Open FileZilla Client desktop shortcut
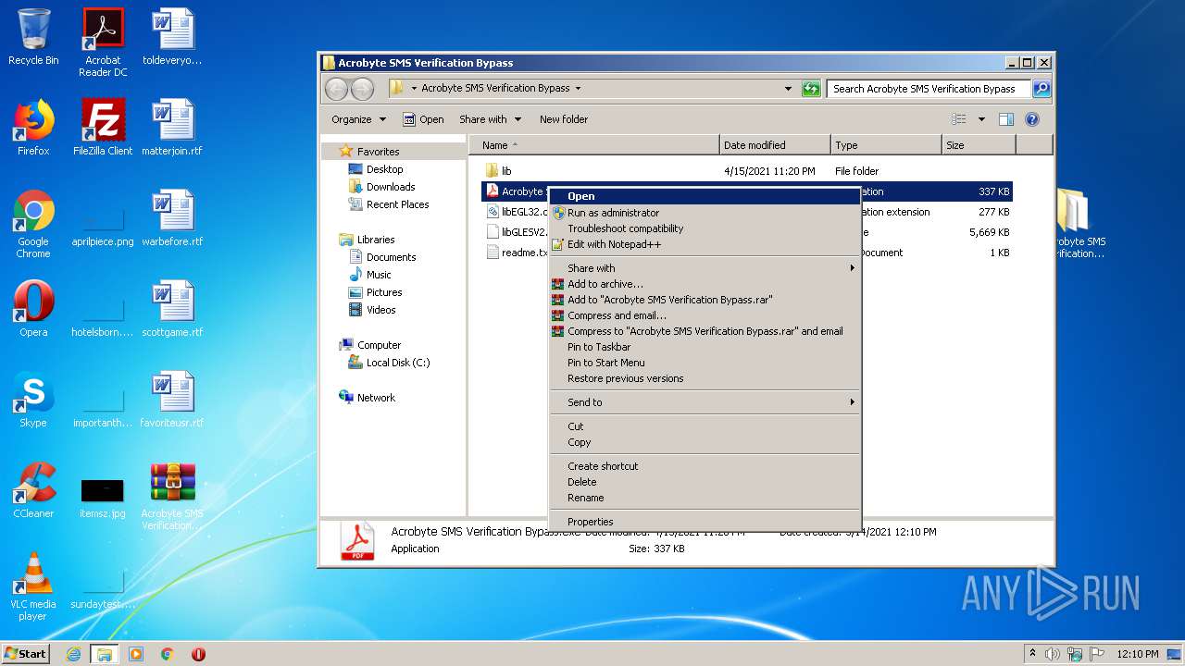This screenshot has width=1185, height=666. click(103, 128)
